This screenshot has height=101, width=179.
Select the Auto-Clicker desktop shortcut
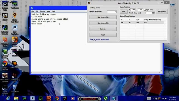pyautogui.click(x=15, y=65)
